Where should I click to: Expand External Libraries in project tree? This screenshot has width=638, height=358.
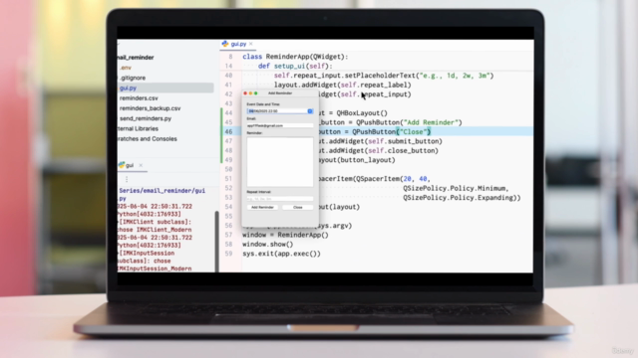(x=138, y=128)
